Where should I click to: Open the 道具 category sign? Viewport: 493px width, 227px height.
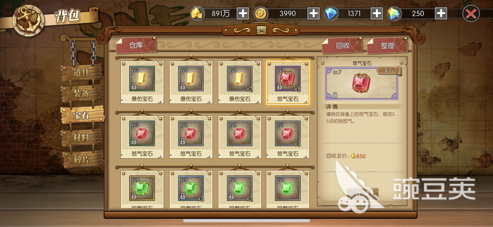pos(81,73)
